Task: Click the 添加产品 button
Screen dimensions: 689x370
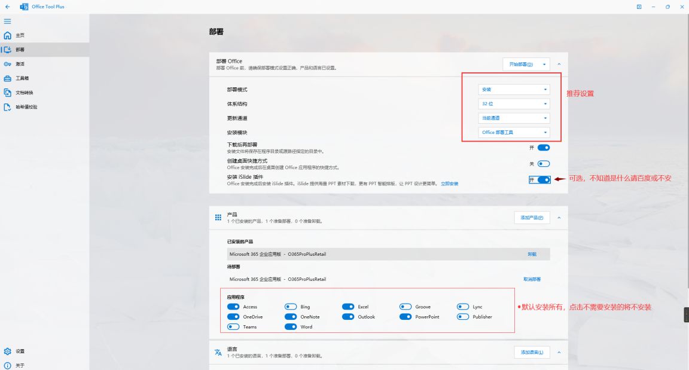Action: click(x=532, y=218)
